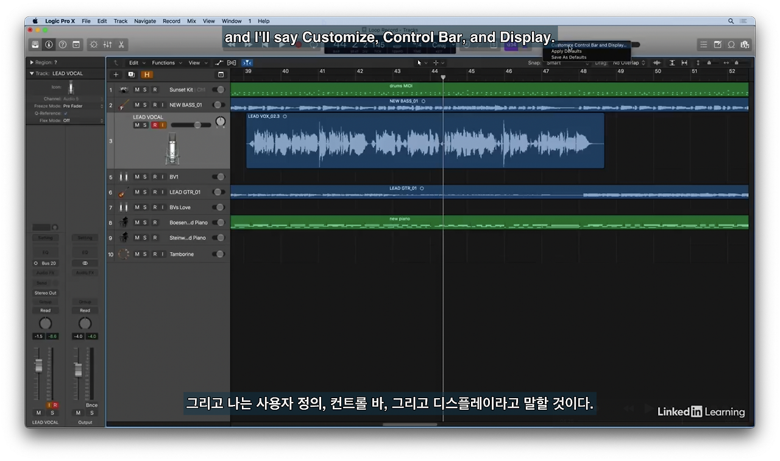Image resolution: width=780 pixels, height=461 pixels.
Task: Click Stereo Out output slot
Action: tap(45, 293)
